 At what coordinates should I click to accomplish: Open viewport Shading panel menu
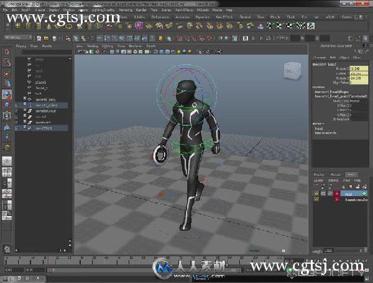coord(92,46)
